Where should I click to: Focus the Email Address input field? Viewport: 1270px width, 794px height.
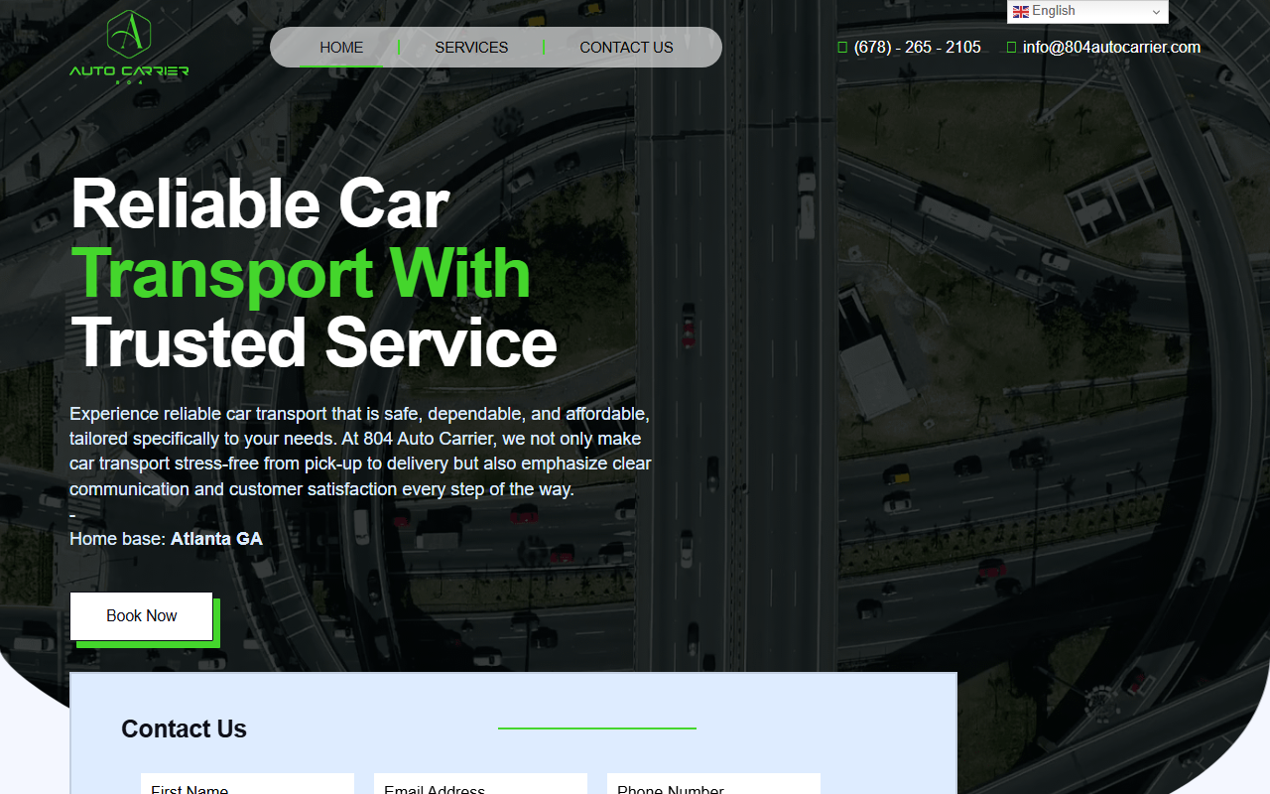480,784
